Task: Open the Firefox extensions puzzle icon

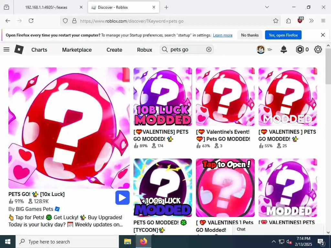Action: (288, 21)
